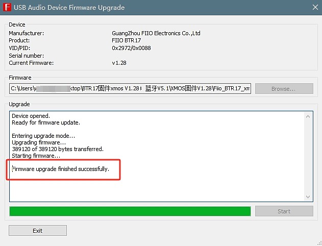
Task: Click 'Upgrading firmware...' log line
Action: click(x=39, y=142)
